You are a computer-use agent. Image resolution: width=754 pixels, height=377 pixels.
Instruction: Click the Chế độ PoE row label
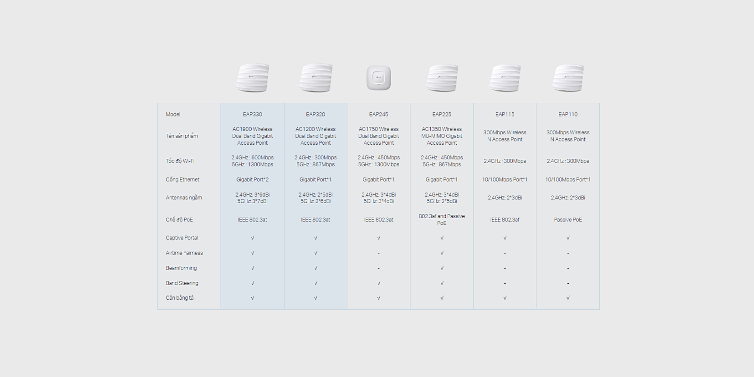(x=179, y=220)
